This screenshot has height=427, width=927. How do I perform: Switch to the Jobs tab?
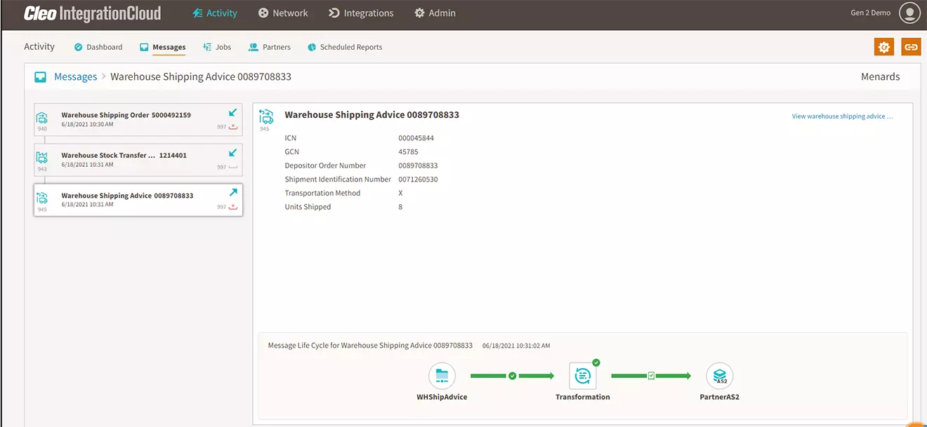[x=217, y=47]
